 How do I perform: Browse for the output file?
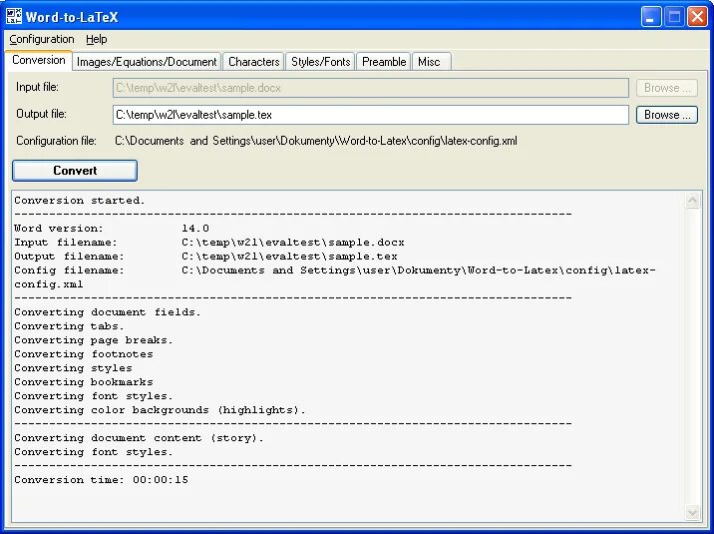point(667,115)
